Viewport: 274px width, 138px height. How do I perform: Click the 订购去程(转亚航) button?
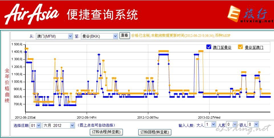[106, 132]
